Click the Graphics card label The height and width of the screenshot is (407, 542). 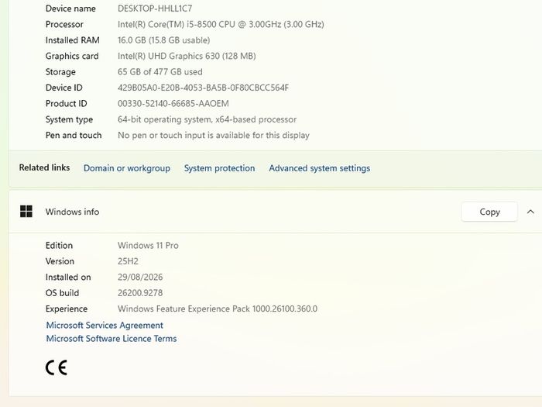tap(72, 56)
